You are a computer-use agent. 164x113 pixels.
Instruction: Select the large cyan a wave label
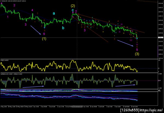pyautogui.click(x=54, y=13)
